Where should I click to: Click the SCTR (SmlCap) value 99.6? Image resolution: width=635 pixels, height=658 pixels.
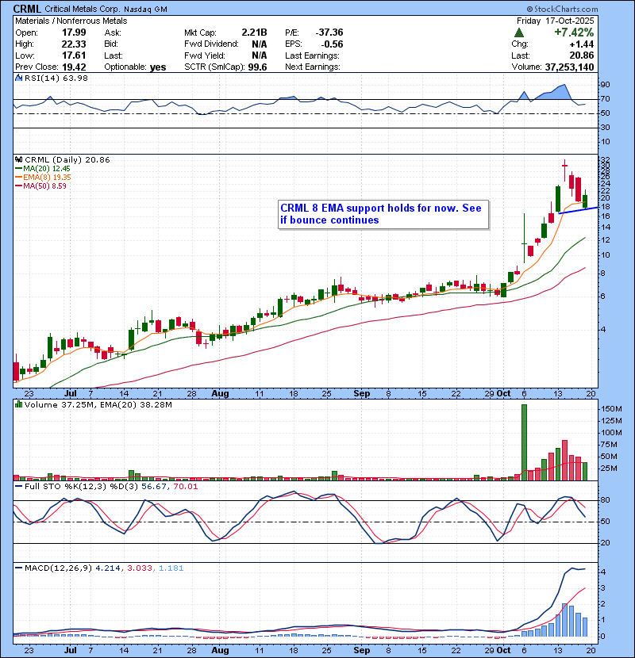coord(257,67)
